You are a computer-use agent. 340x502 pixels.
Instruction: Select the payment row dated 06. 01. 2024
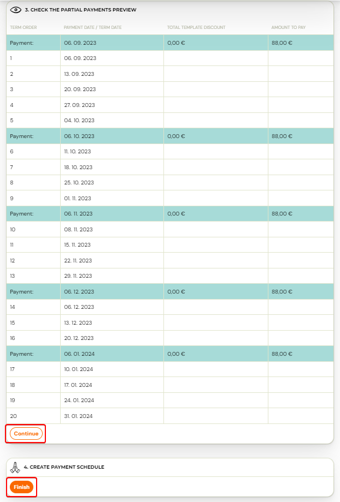(x=170, y=354)
